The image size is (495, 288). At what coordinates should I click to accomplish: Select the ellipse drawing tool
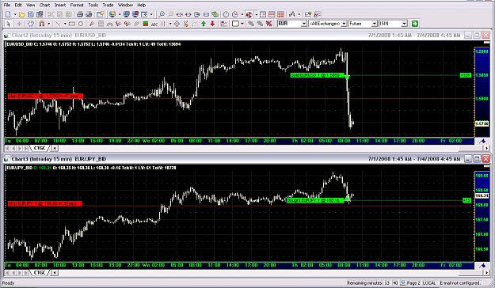(x=81, y=24)
